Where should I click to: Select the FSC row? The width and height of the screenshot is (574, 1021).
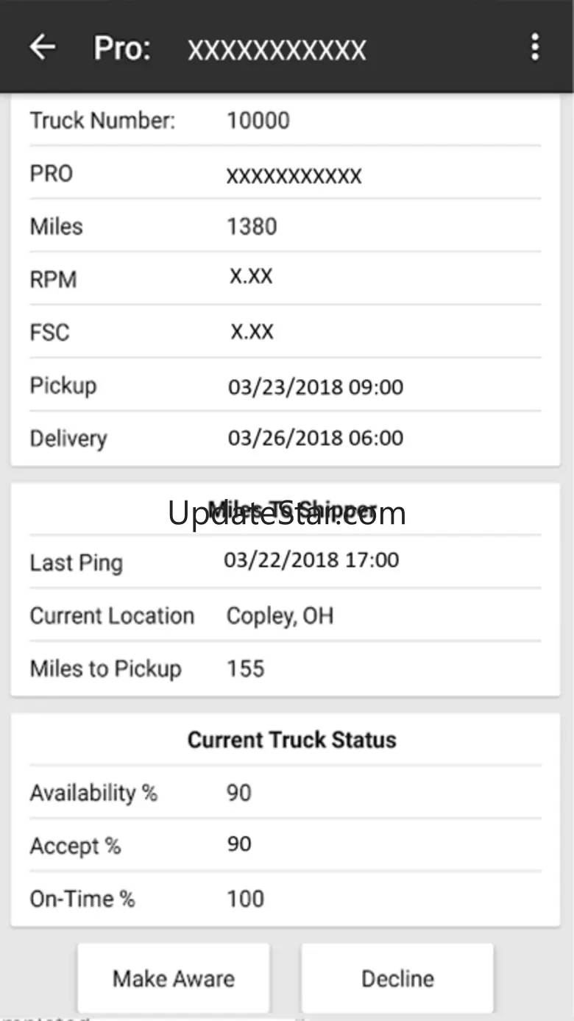286,332
